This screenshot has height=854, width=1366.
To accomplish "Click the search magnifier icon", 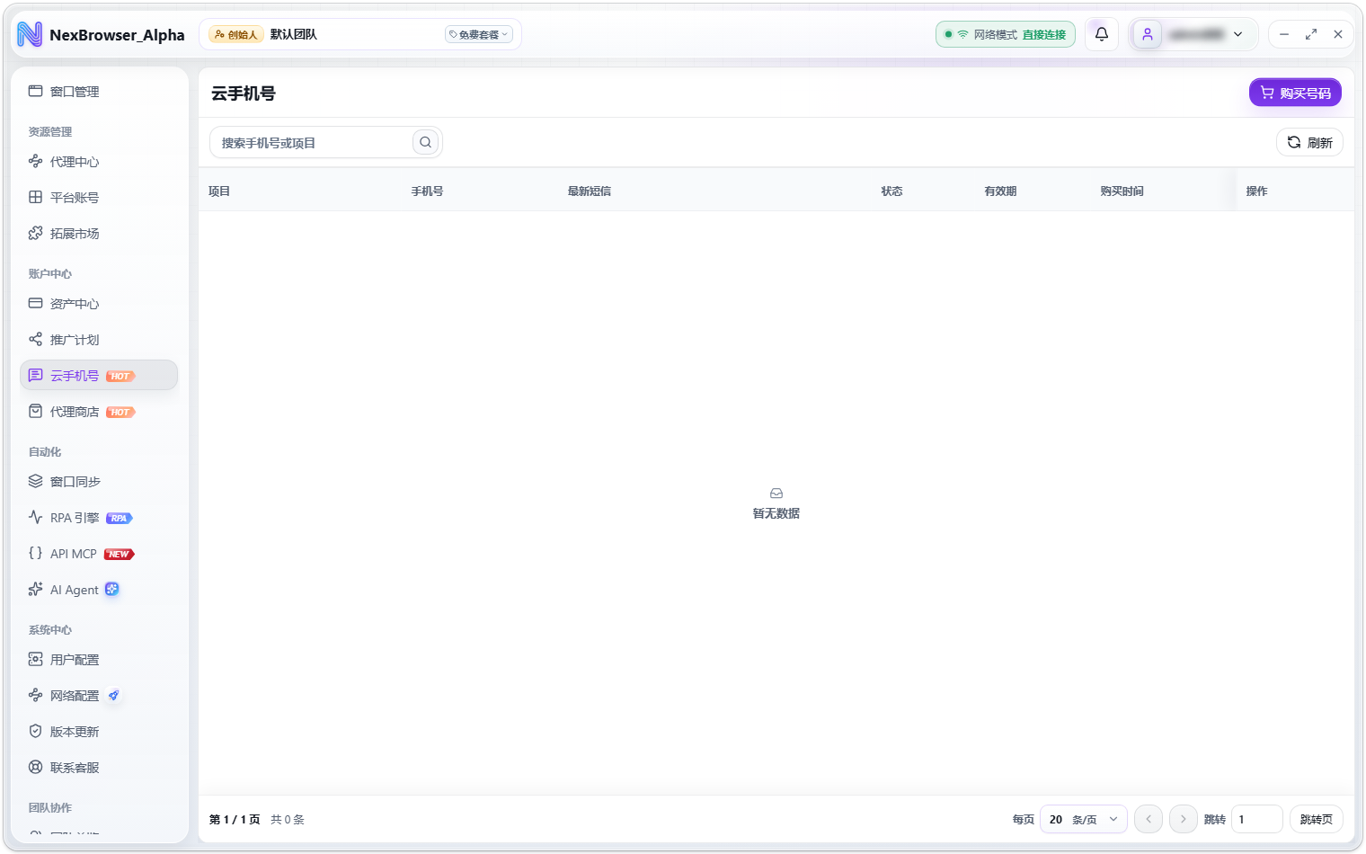I will coord(426,142).
